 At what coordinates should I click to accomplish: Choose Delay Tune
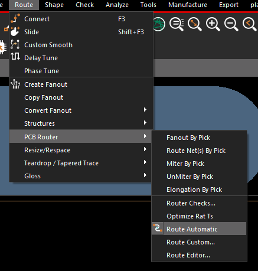81,58
